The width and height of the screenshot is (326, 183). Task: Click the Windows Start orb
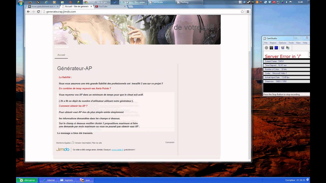(x=21, y=3)
